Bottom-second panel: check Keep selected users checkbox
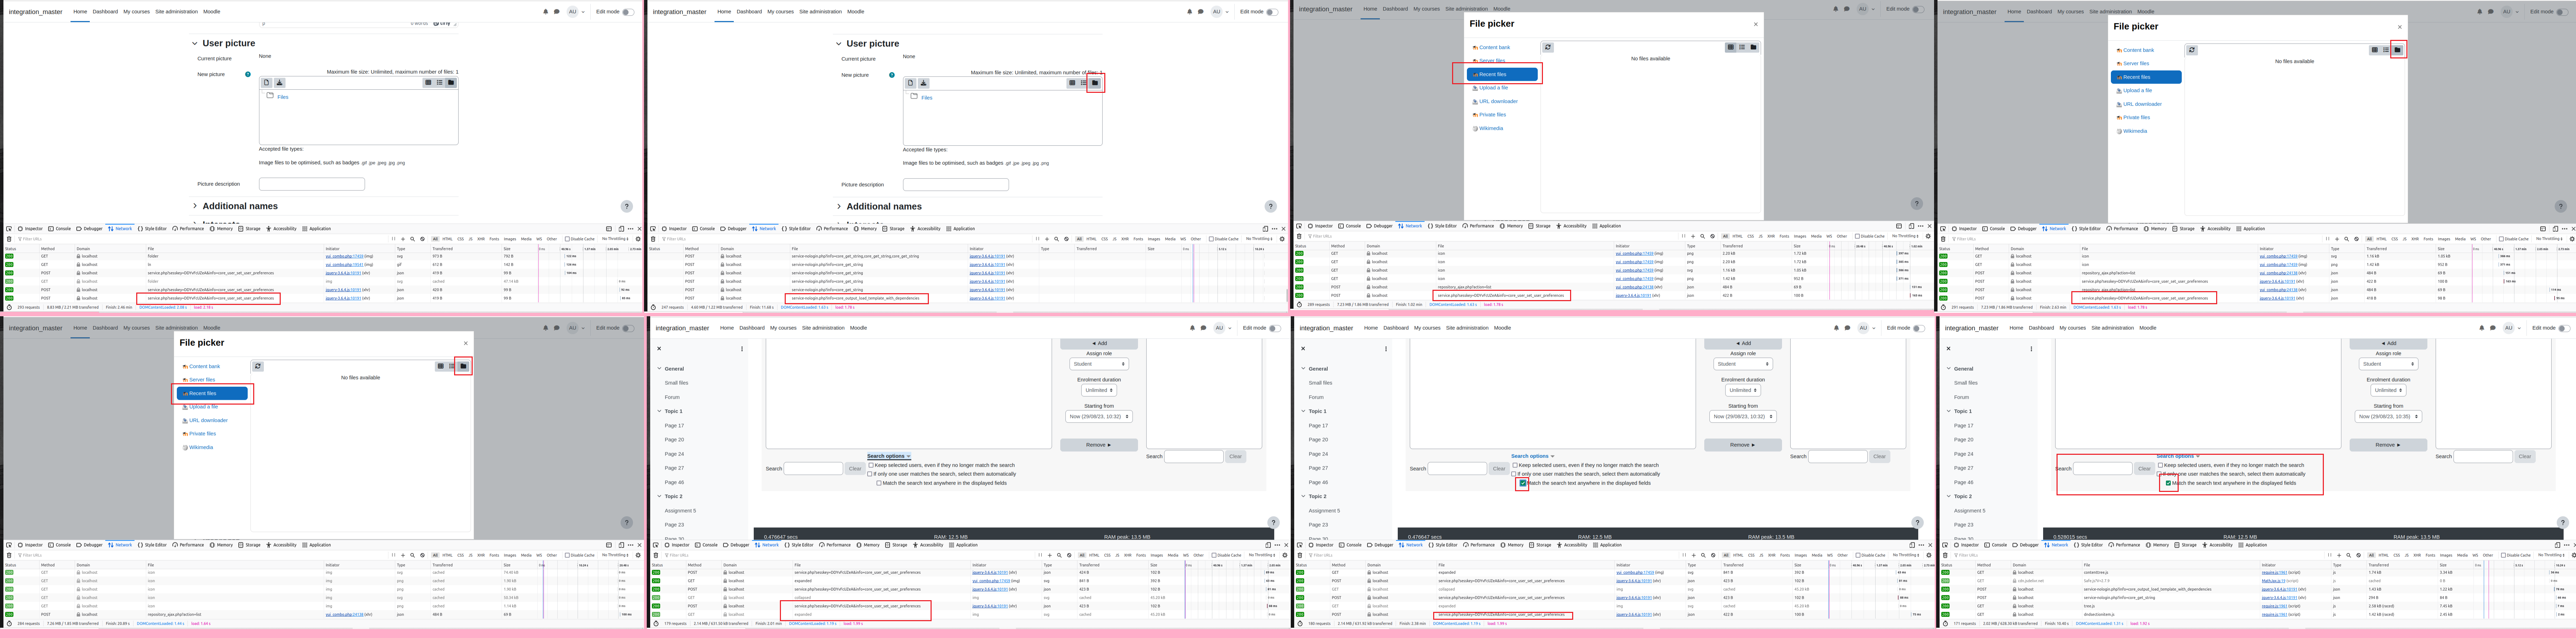Viewport: 2576px width, 638px height. coord(871,465)
